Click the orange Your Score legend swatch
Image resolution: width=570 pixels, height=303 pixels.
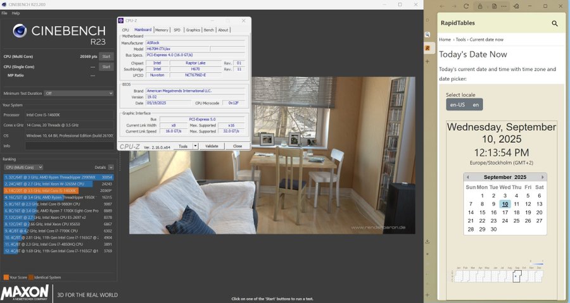coord(6,277)
